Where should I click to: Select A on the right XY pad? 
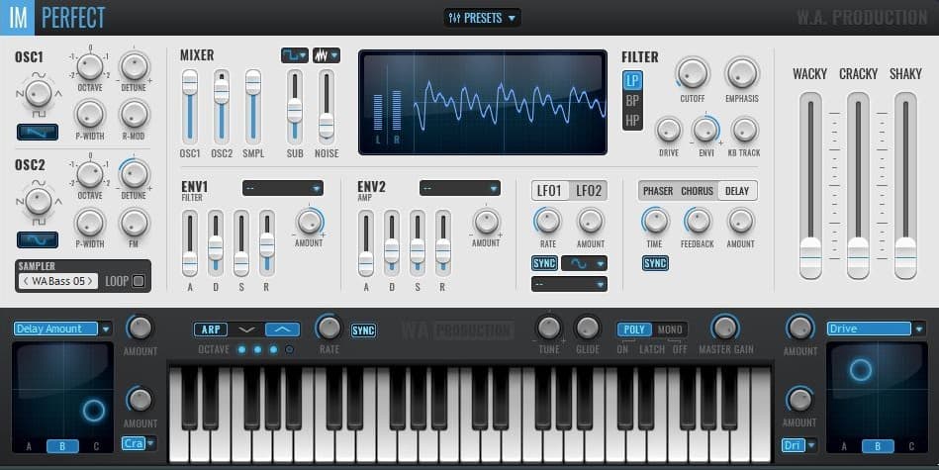pyautogui.click(x=844, y=446)
